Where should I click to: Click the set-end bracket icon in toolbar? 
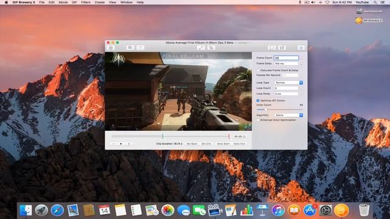[x=282, y=47]
